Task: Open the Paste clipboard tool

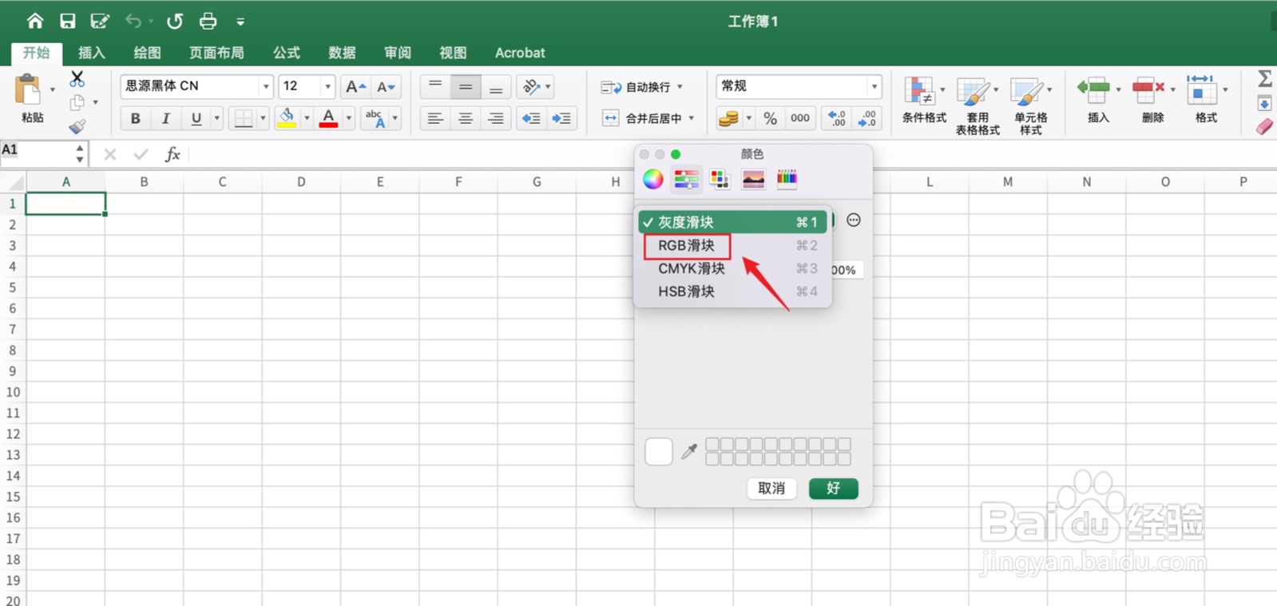Action: pos(29,89)
